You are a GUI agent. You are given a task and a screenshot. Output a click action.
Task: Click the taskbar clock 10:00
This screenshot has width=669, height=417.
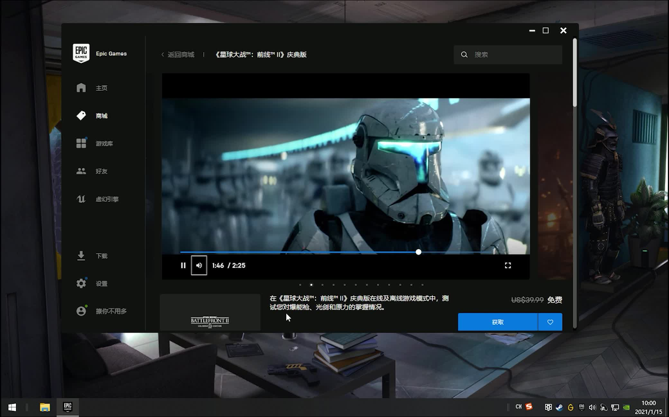click(x=648, y=403)
